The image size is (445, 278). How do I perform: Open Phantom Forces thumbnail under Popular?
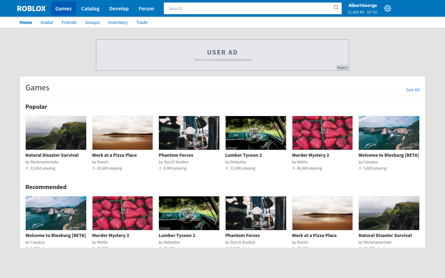coord(189,133)
